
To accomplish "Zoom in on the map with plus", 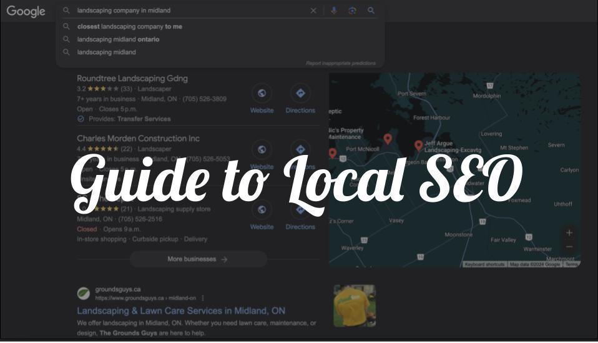I will (x=569, y=233).
